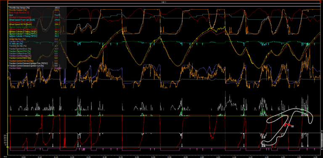Viewport: 323px width, 158px height.
Task: Click the top handle of vertical zoom slider
Action: [x=322, y=131]
